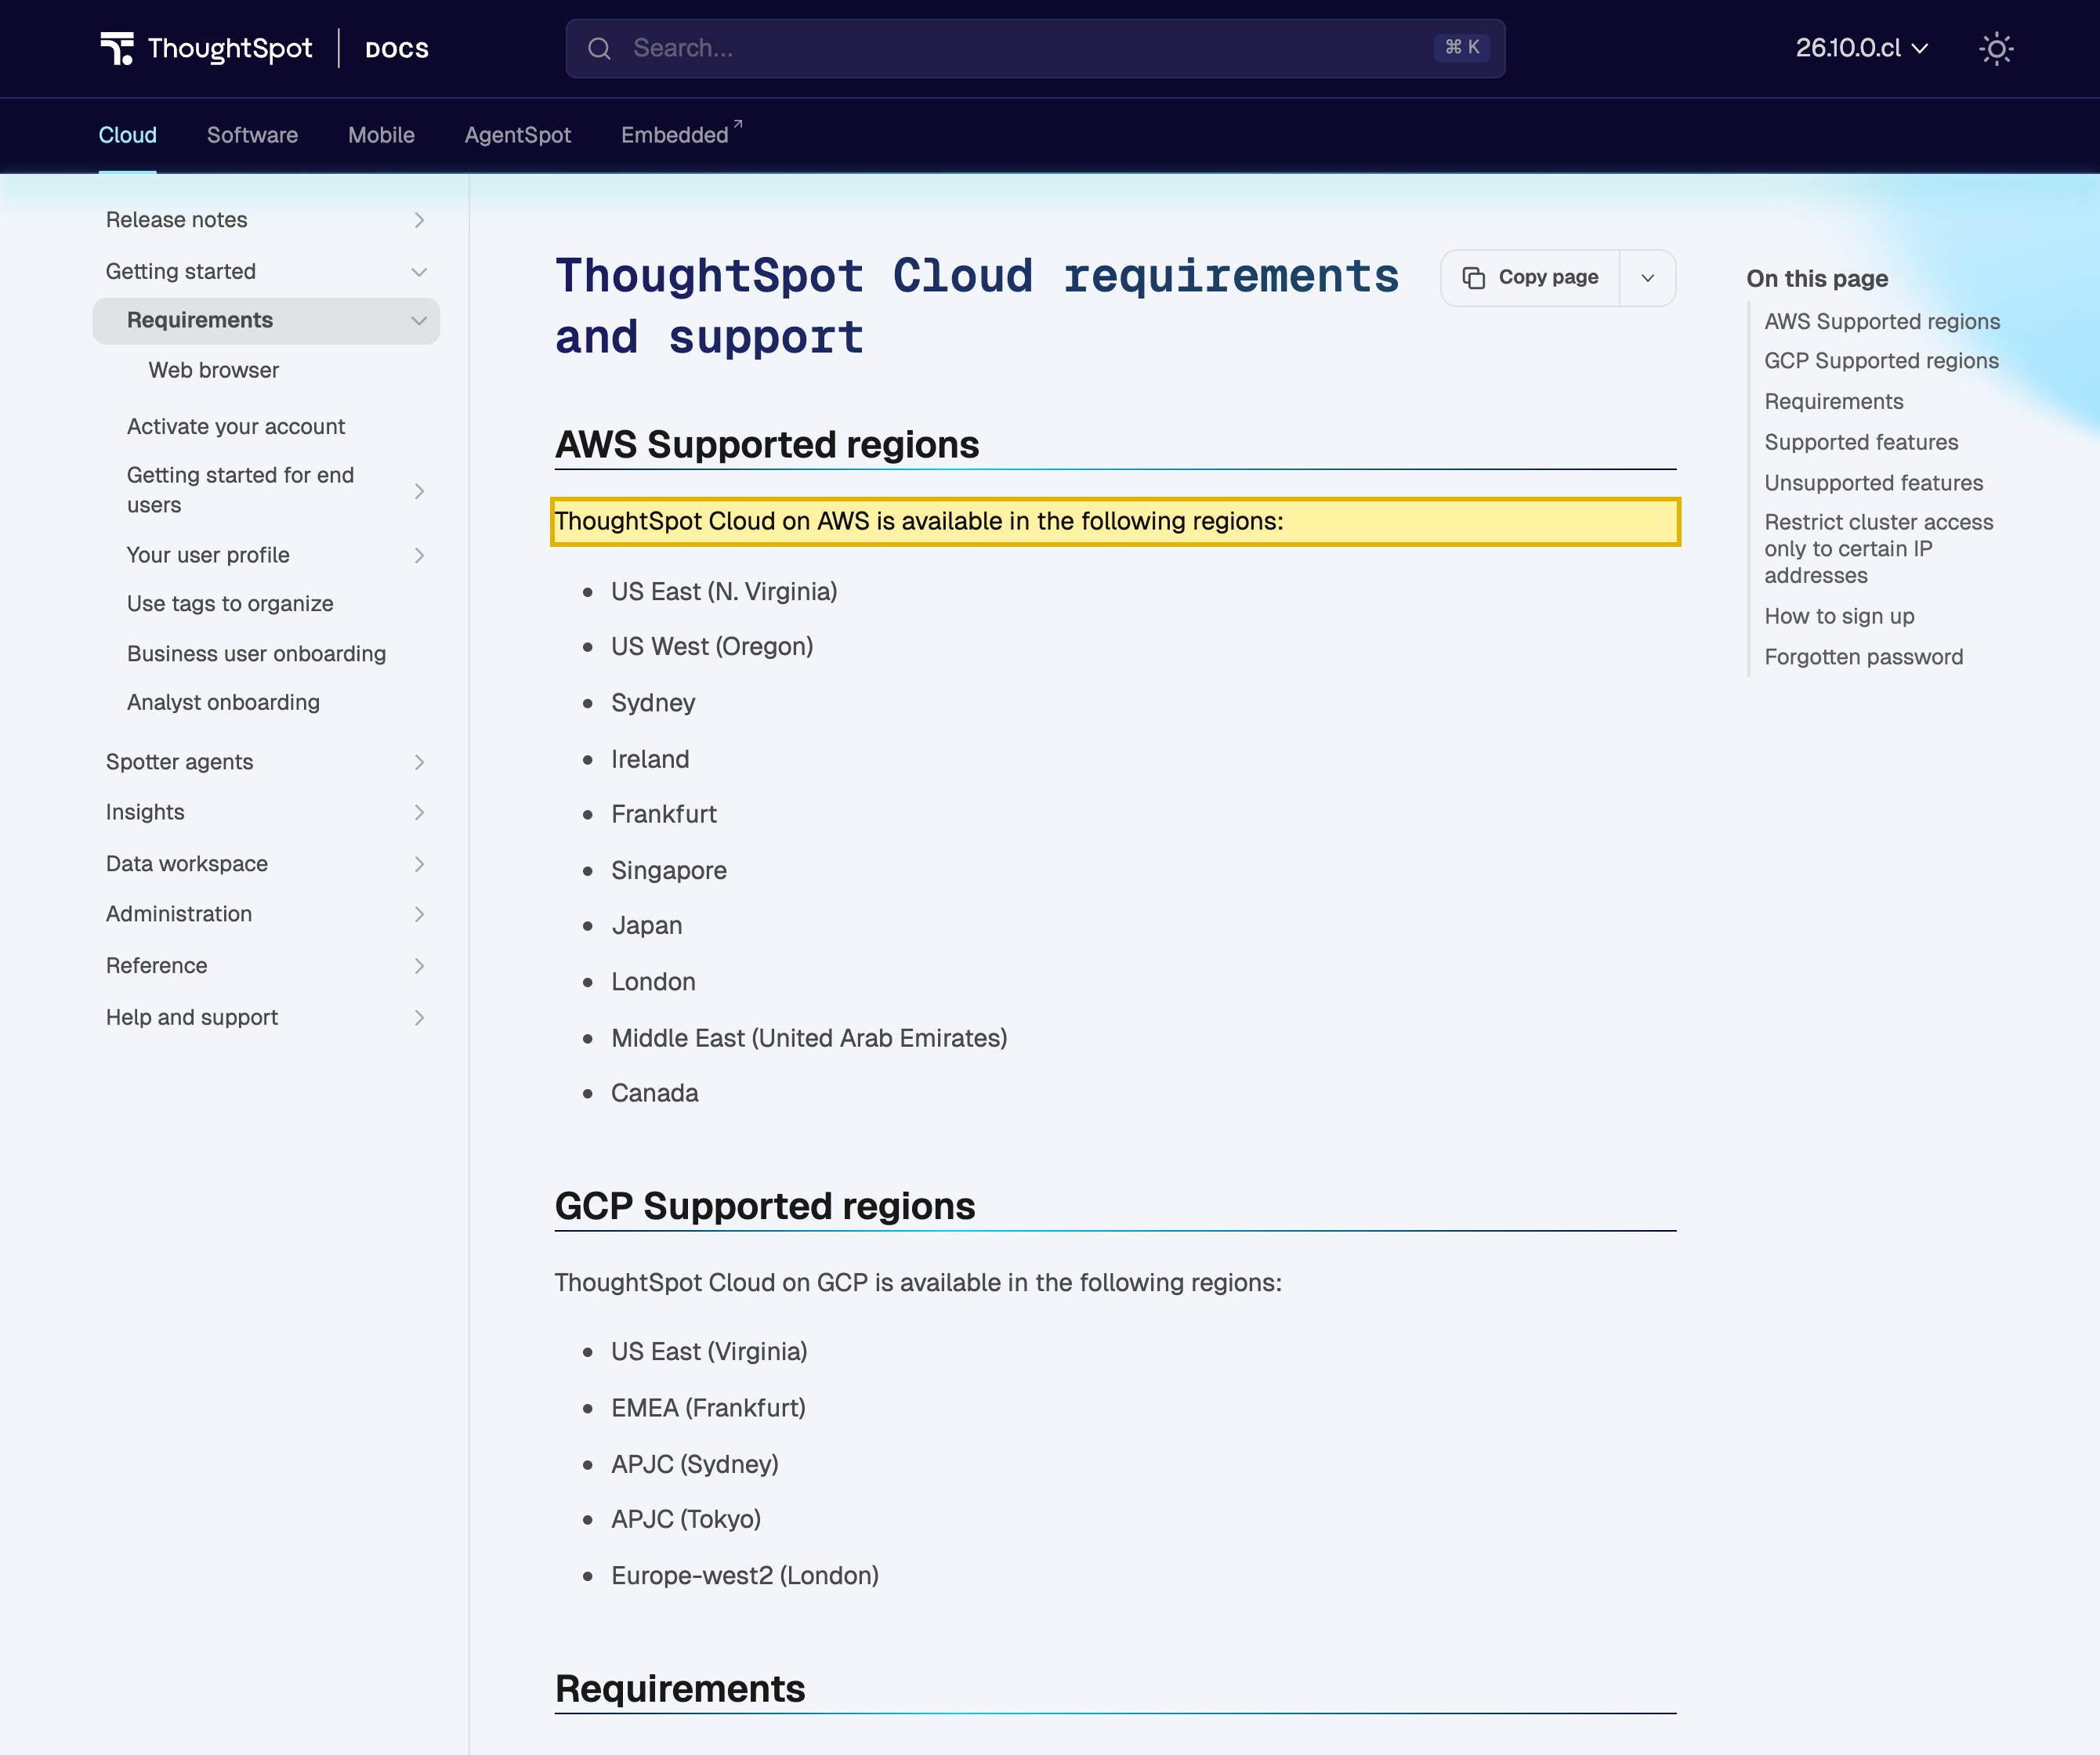This screenshot has width=2100, height=1755.
Task: Toggle the light/dark theme sun icon
Action: [1996, 48]
